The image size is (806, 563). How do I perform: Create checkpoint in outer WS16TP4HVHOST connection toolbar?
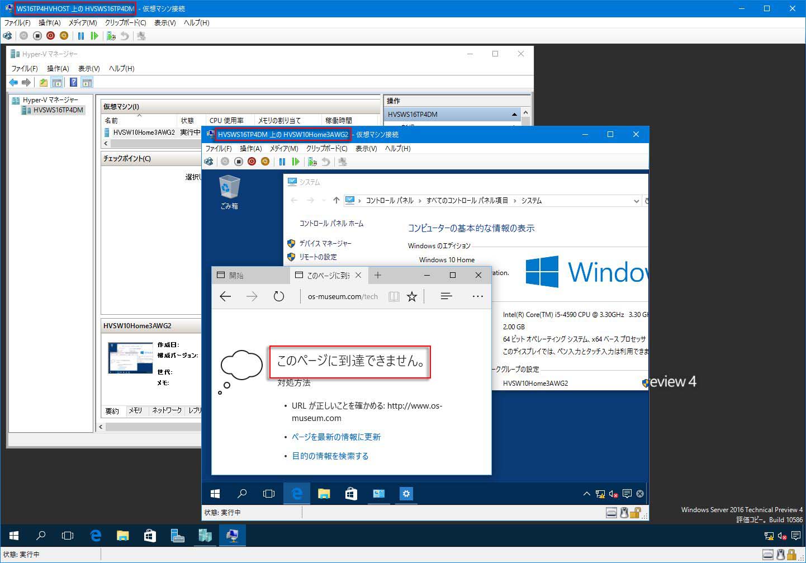[111, 36]
